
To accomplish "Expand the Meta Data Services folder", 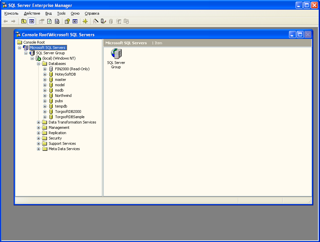I will pos(38,149).
